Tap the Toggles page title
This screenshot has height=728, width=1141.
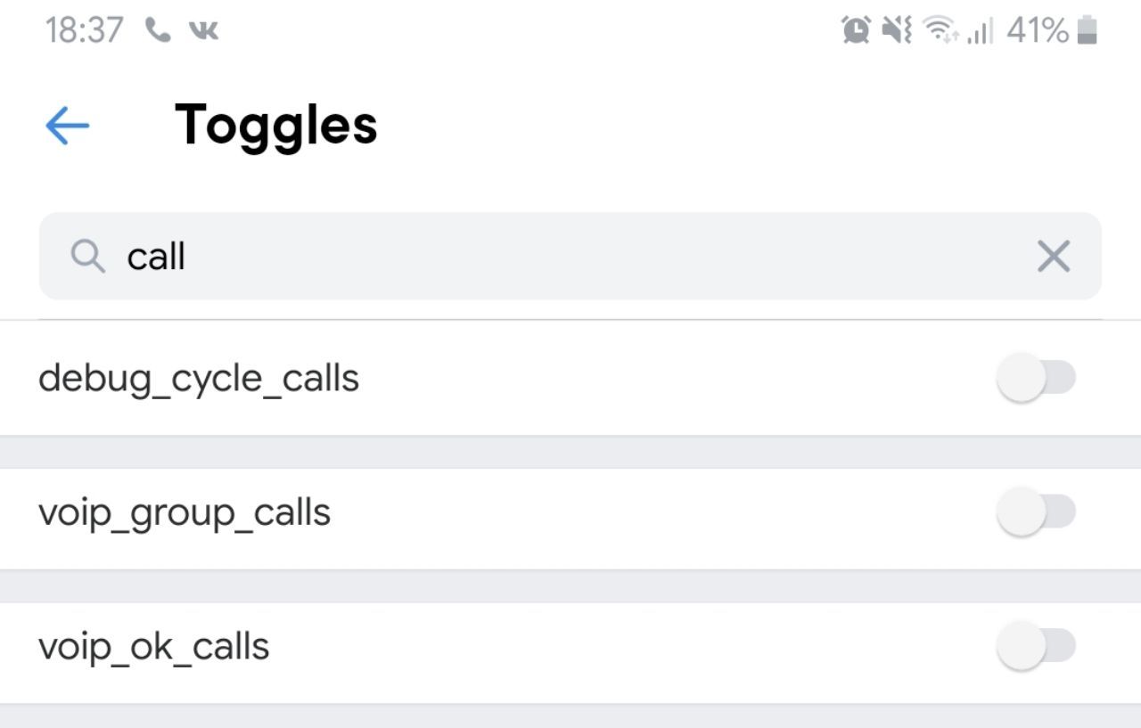click(x=276, y=126)
